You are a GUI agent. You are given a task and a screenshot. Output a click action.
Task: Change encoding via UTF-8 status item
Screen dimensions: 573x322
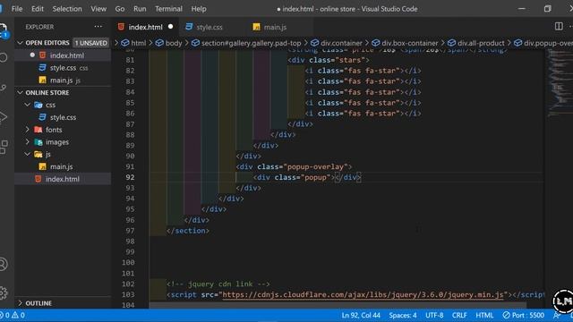tap(434, 315)
